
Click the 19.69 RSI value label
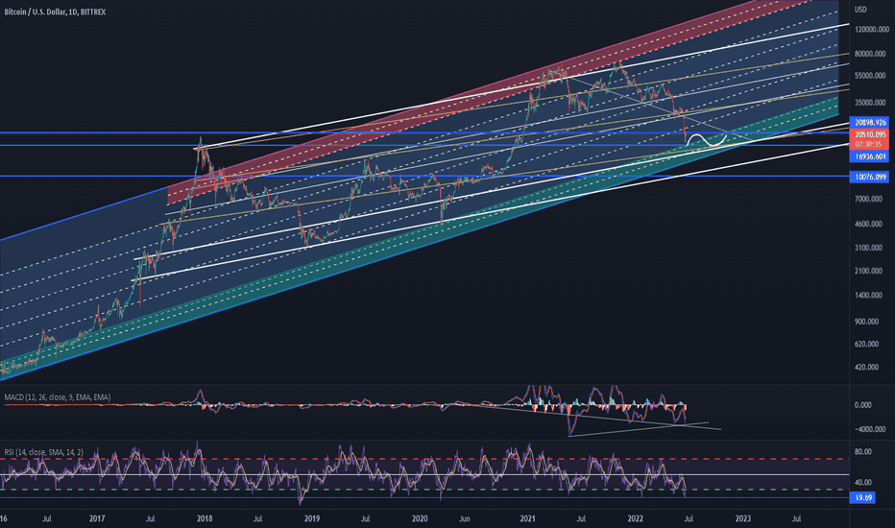point(863,497)
